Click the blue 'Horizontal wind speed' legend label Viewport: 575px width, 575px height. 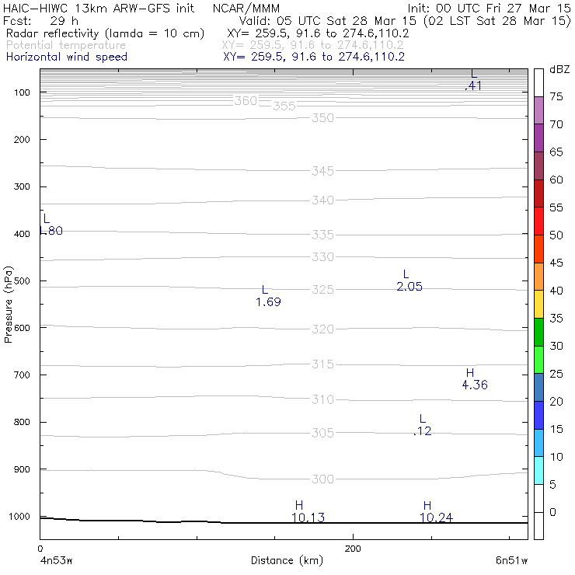coord(67,57)
